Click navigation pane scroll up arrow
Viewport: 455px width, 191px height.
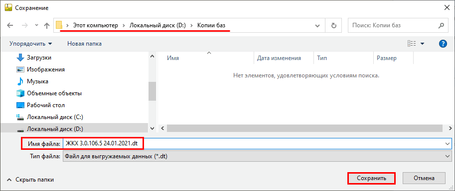152,57
